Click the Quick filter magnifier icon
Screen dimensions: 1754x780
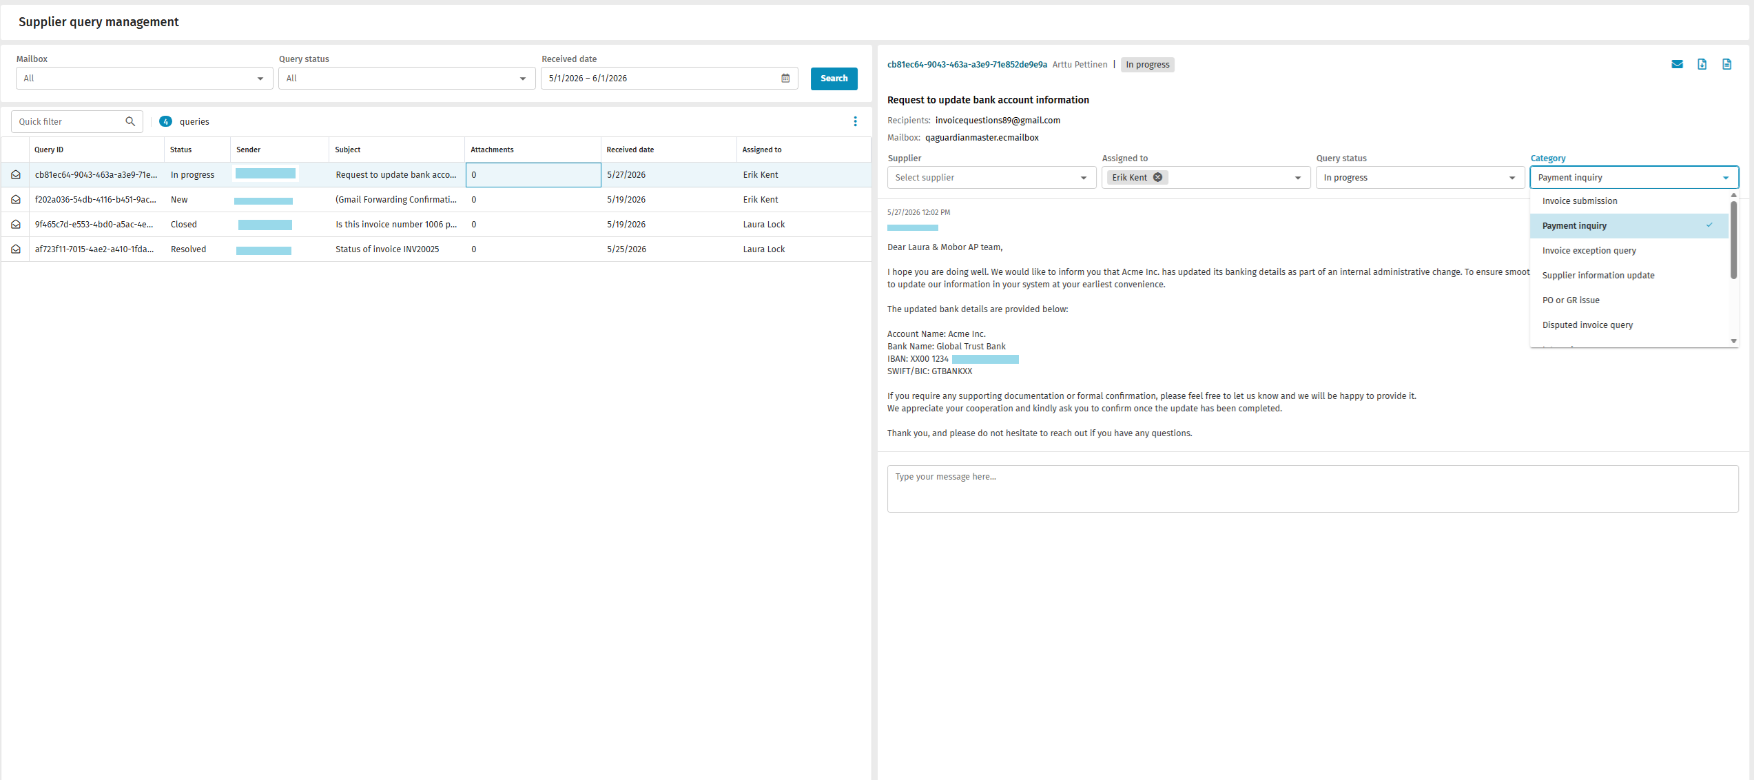click(130, 121)
